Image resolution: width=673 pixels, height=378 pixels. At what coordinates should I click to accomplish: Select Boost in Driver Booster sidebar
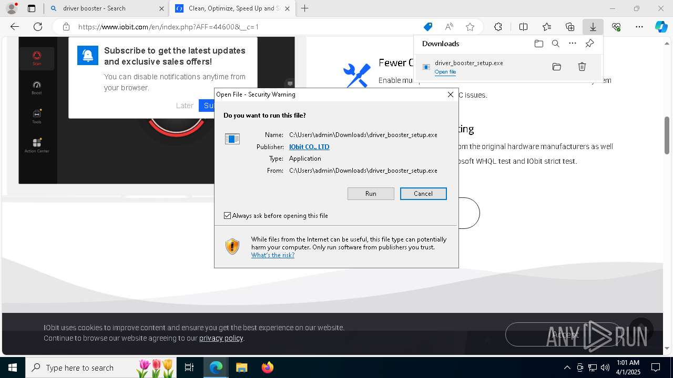pyautogui.click(x=37, y=88)
